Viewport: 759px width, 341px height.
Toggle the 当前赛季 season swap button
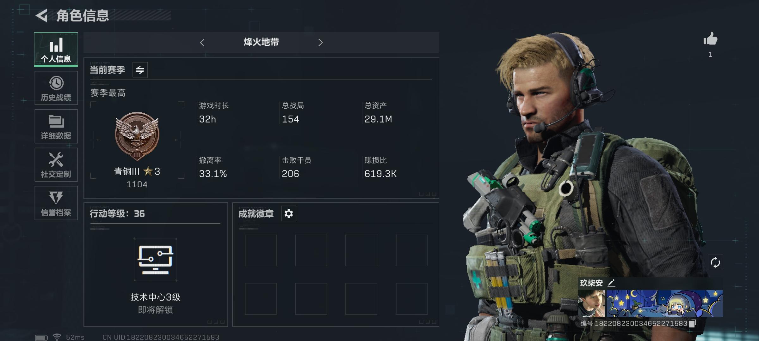pyautogui.click(x=140, y=70)
